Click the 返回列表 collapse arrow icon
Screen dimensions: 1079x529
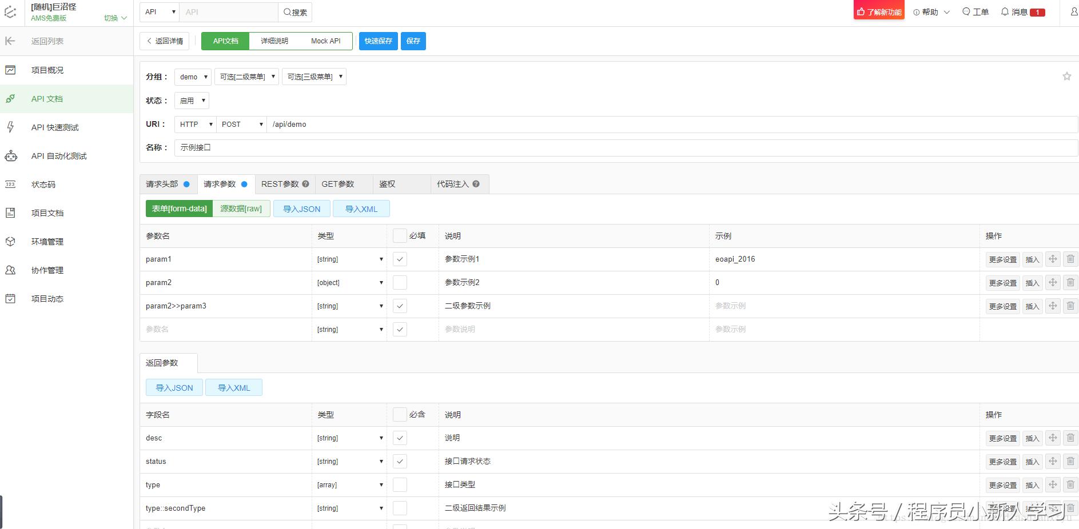tap(10, 41)
